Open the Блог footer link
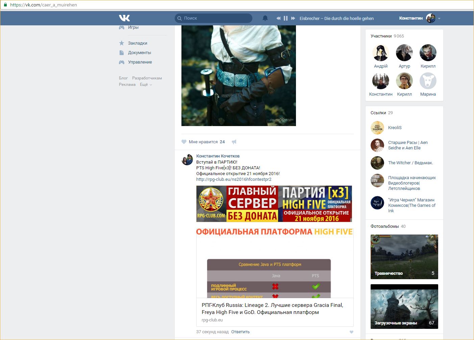 coord(123,78)
